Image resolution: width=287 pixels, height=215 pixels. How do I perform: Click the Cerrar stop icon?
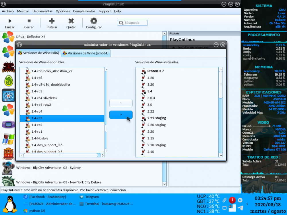[x=29, y=21]
